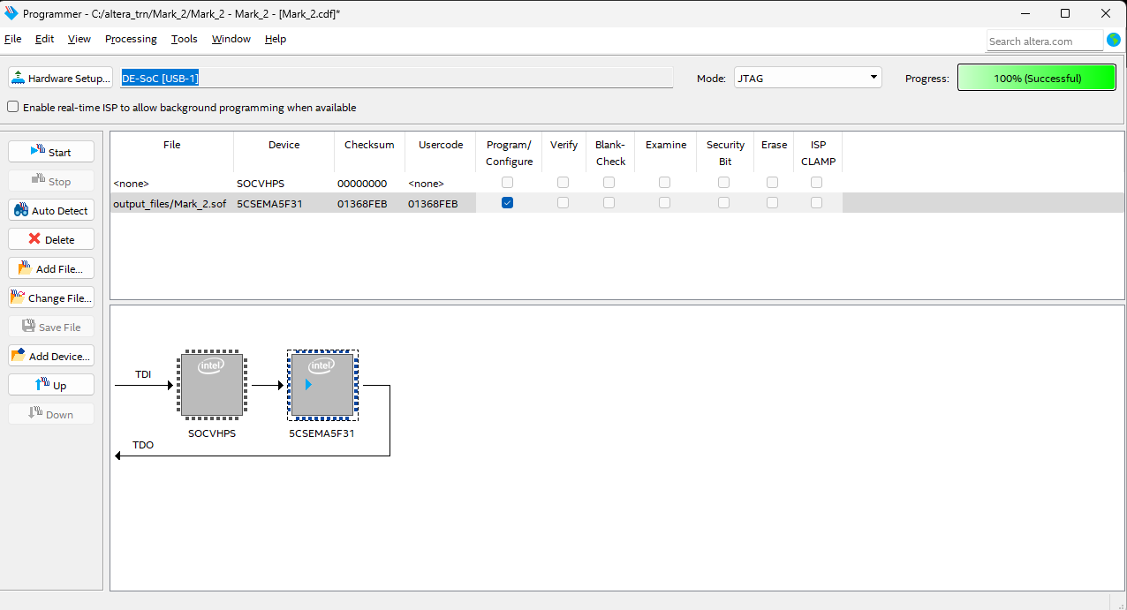The height and width of the screenshot is (610, 1127).
Task: Open the File menu
Action: tap(12, 39)
